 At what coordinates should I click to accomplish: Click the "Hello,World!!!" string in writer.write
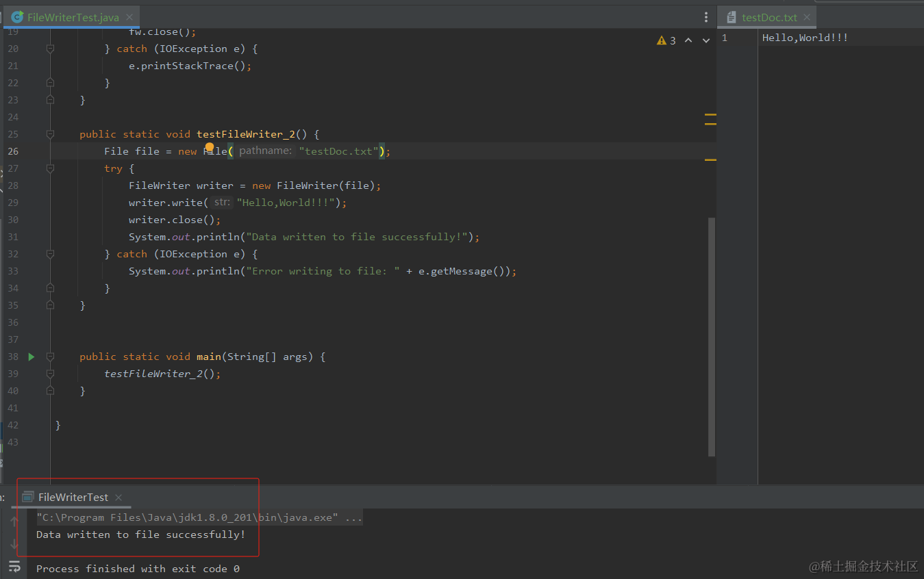pyautogui.click(x=286, y=203)
